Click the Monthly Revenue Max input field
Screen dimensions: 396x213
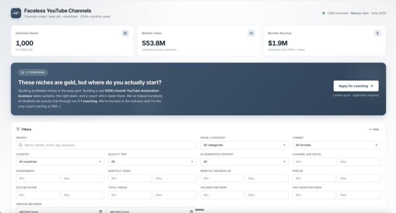point(267,178)
